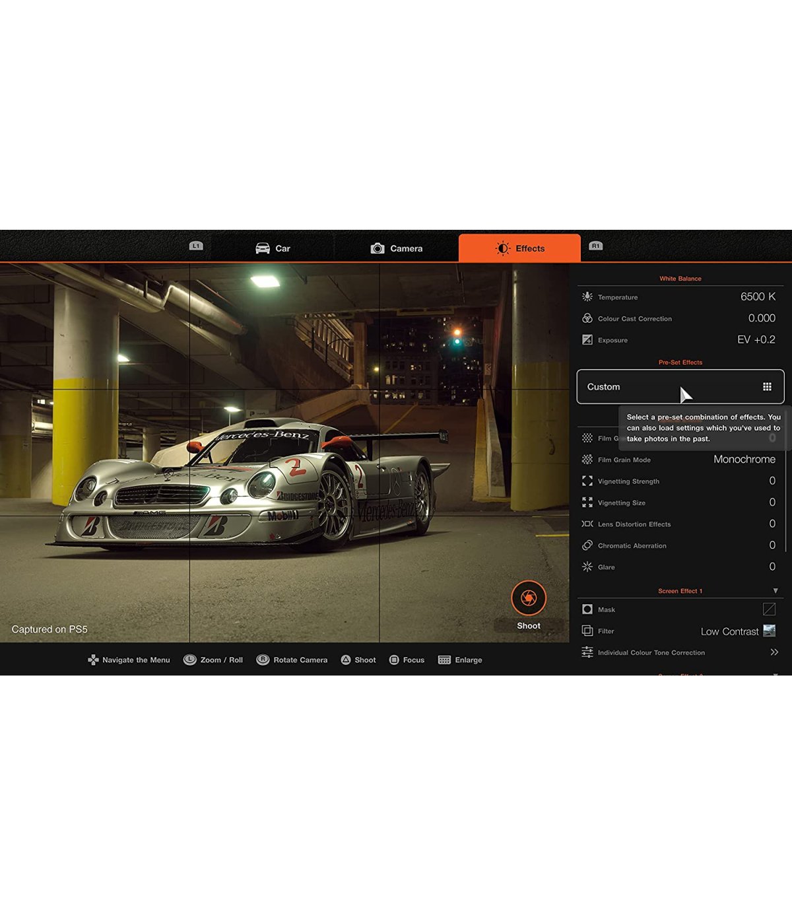Image resolution: width=792 pixels, height=906 pixels.
Task: Click the Low Contrast filter thumbnail
Action: (770, 631)
